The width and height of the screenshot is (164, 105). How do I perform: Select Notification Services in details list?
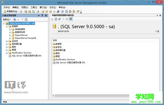65,59
